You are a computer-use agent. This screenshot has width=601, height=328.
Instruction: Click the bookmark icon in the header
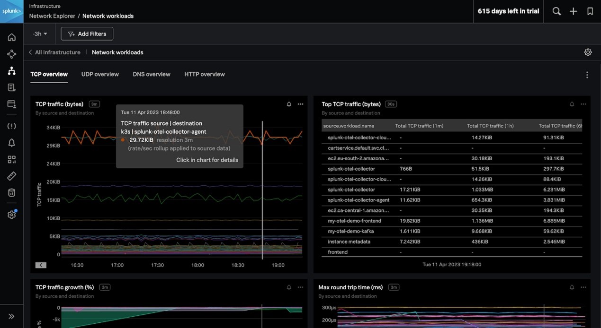590,11
